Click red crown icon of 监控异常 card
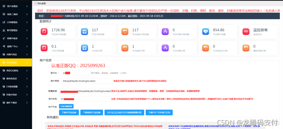This screenshot has width=283, height=129. [246, 31]
